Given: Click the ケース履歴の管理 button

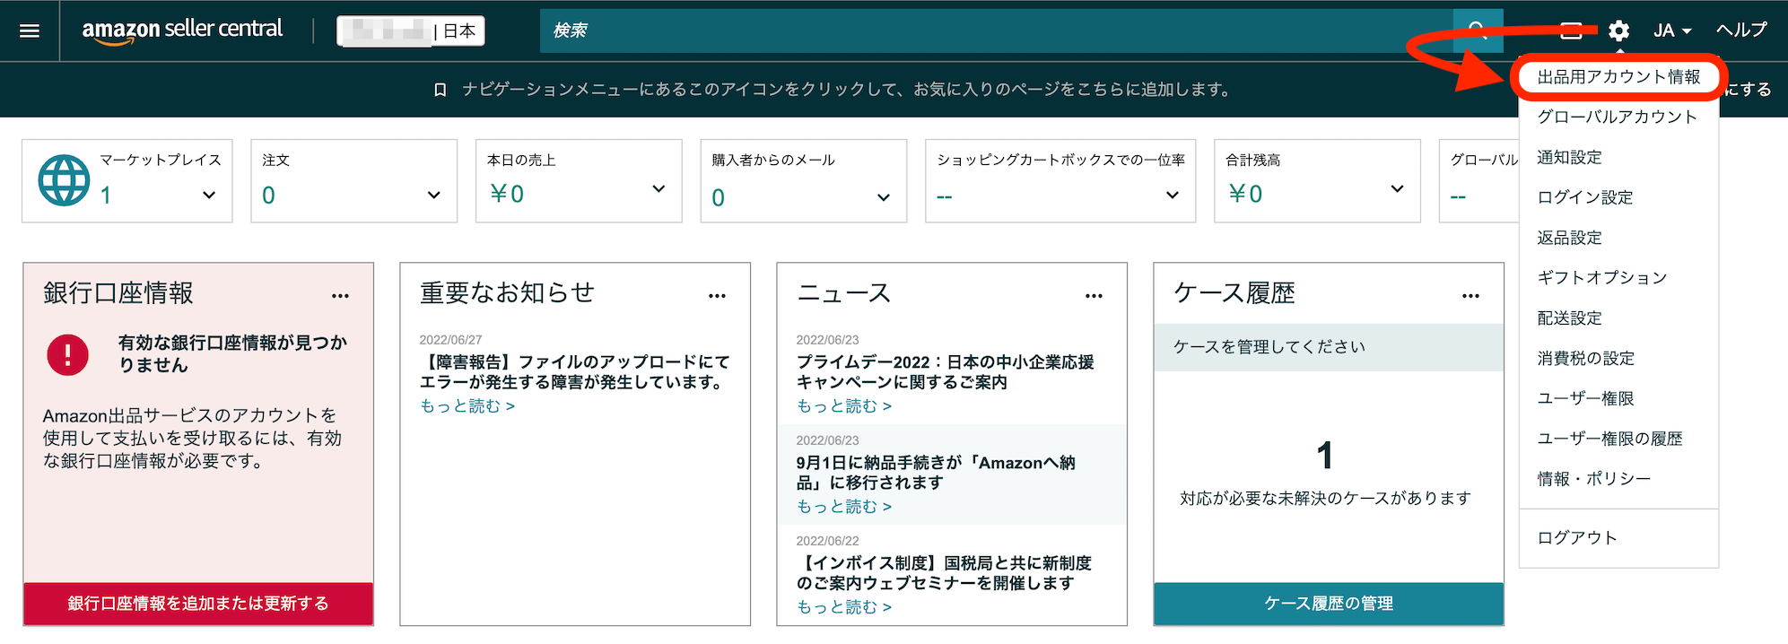Looking at the screenshot, I should [x=1328, y=604].
